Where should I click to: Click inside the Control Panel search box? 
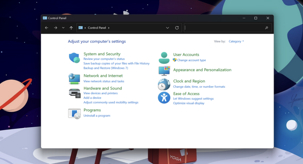225,28
